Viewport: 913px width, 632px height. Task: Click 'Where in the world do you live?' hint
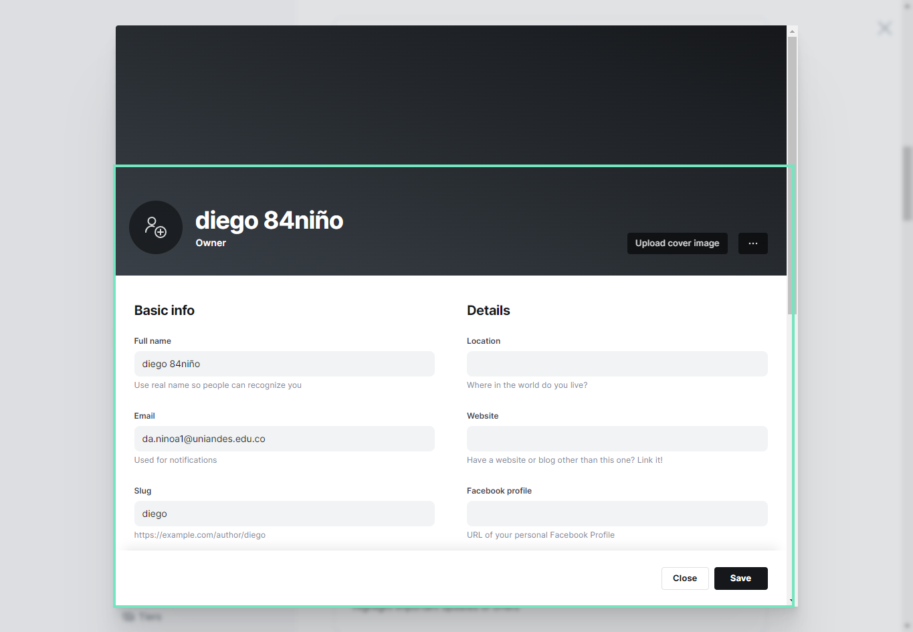(x=527, y=385)
